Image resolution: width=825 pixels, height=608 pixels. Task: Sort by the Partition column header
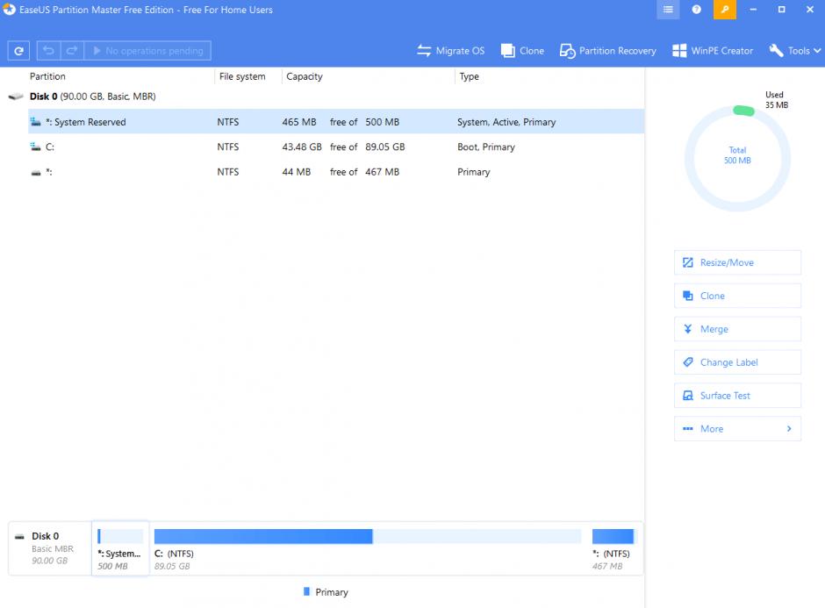(x=47, y=76)
